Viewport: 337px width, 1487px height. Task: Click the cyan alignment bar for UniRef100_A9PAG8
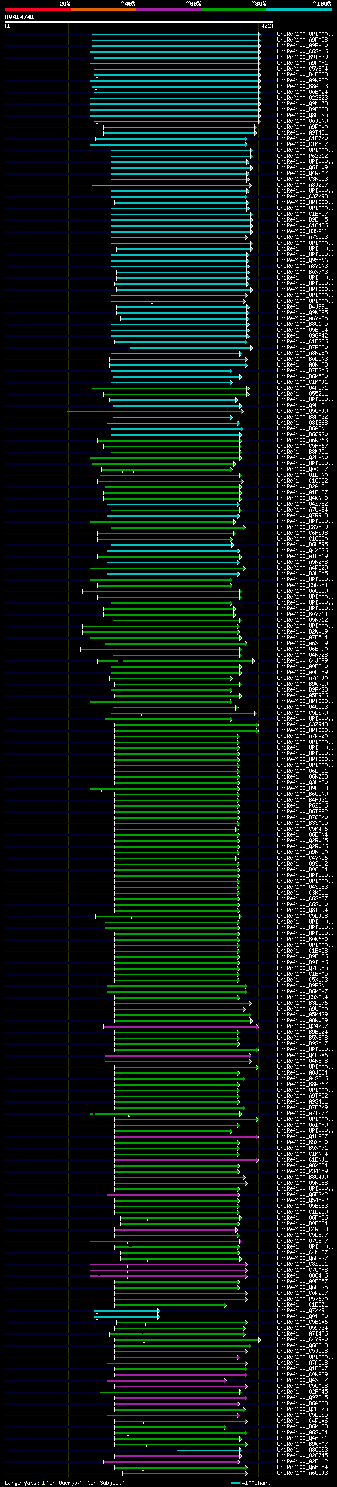(x=176, y=40)
